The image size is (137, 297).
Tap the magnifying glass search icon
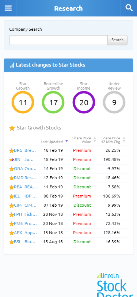[129, 8]
